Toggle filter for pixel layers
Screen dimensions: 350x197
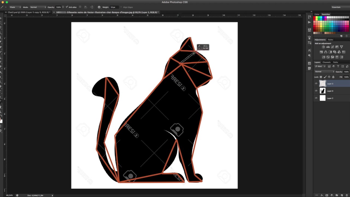pos(329,66)
